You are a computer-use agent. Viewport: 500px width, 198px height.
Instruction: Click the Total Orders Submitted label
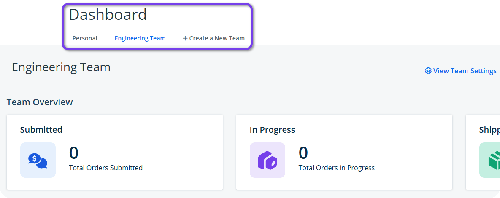coord(106,168)
